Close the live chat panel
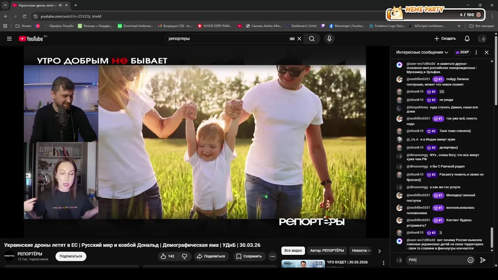Screen dimensions: 498x280 click(486, 52)
